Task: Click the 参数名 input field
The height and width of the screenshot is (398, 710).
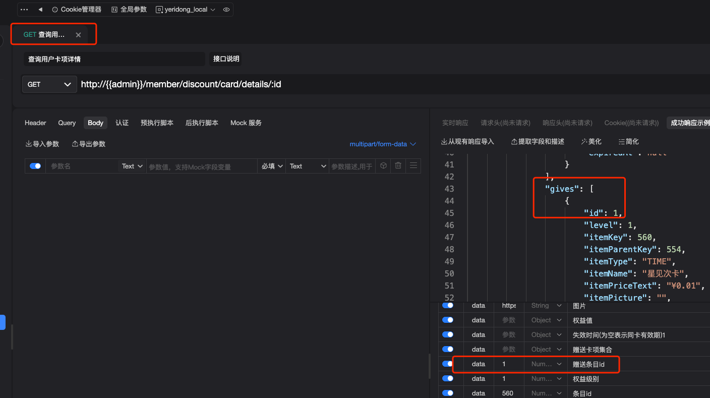Action: pos(82,166)
